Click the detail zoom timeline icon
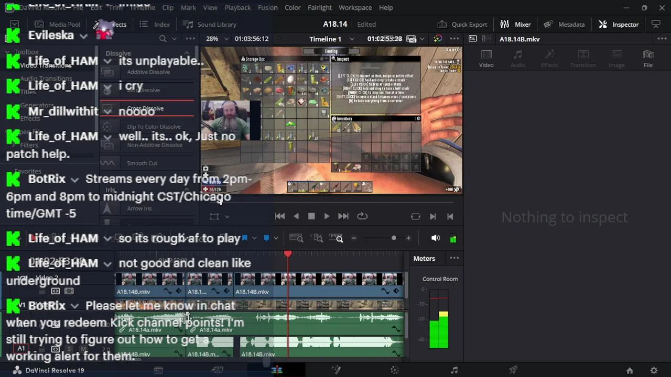This screenshot has height=377, width=671. tap(317, 238)
